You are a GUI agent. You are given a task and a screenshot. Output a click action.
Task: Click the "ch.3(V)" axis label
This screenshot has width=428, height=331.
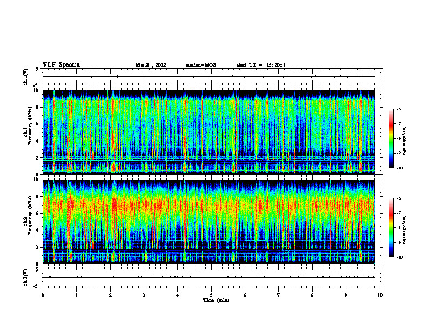coord(25,277)
